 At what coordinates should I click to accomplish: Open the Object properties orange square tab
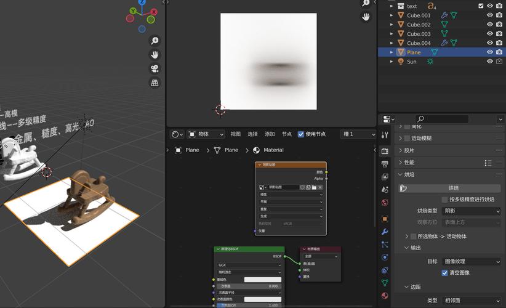pos(385,219)
